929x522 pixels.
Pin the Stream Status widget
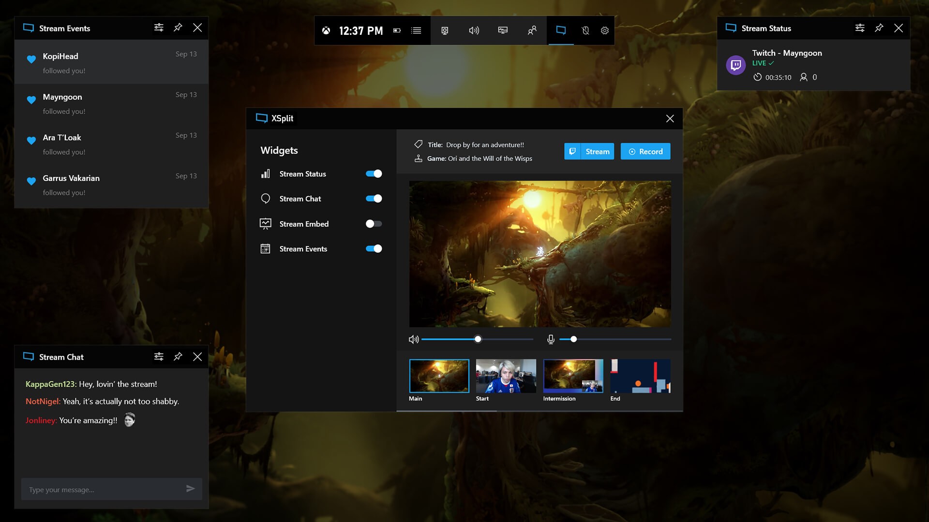coord(879,28)
